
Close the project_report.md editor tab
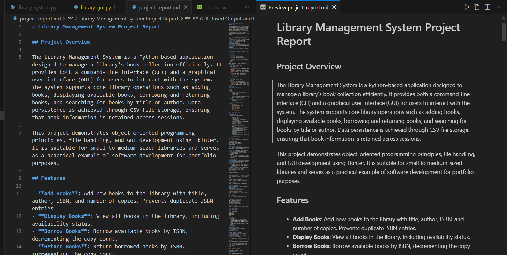pos(186,7)
